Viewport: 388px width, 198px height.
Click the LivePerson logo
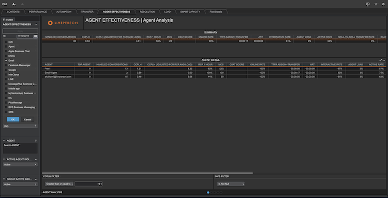click(63, 23)
